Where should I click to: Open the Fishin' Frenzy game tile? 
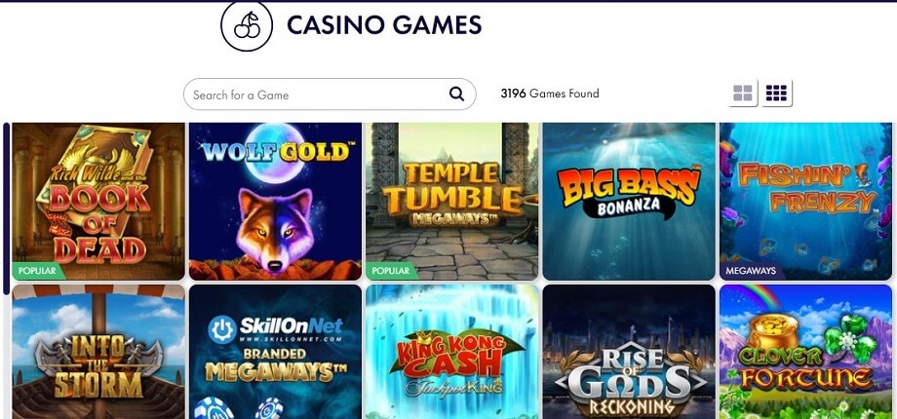point(805,201)
